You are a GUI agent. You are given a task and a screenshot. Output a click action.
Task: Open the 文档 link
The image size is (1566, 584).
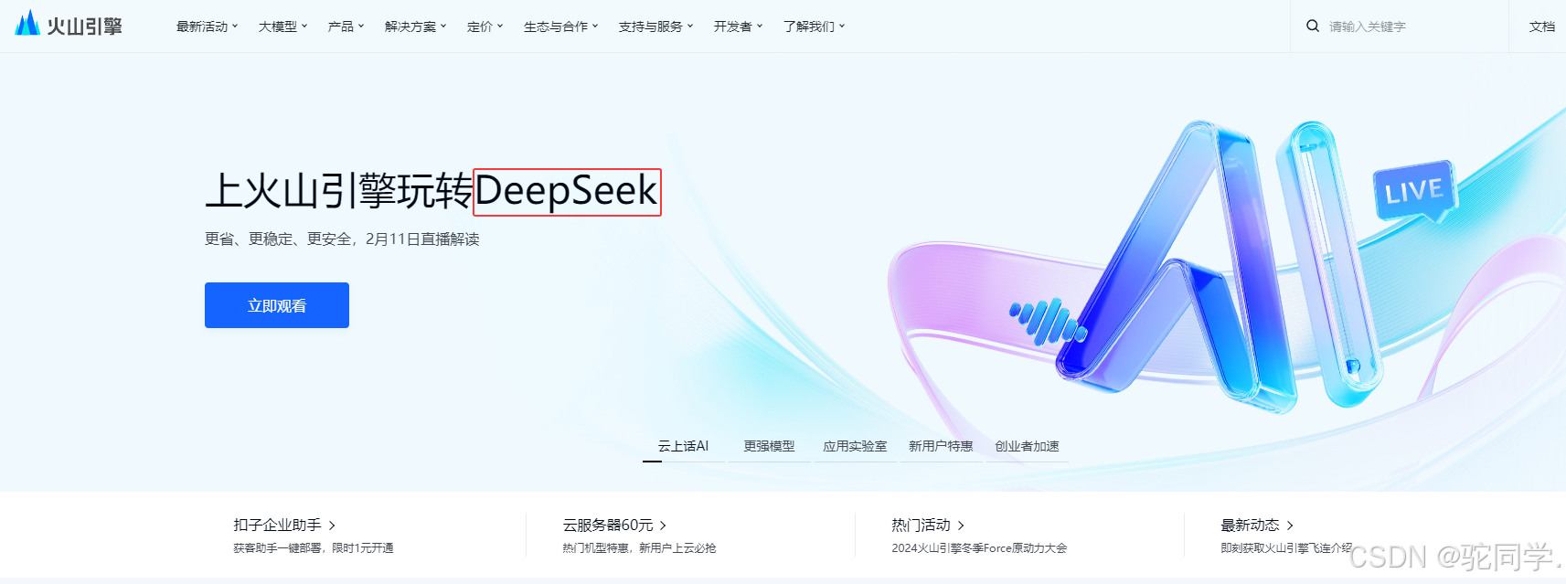(x=1542, y=27)
